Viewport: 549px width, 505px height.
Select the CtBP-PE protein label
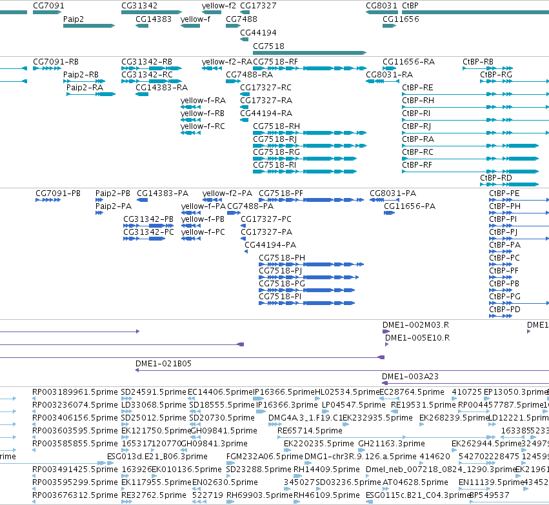pos(504,193)
